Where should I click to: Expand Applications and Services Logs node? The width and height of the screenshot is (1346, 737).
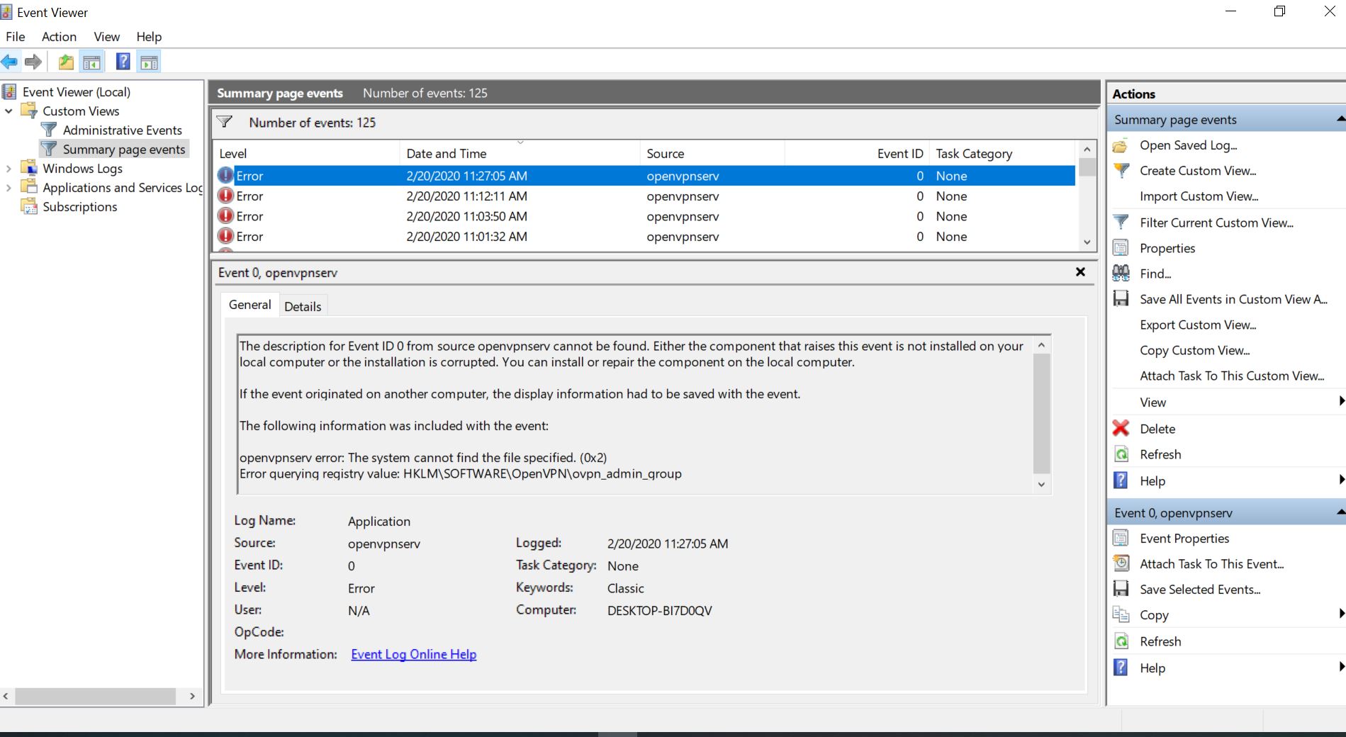[x=9, y=188]
